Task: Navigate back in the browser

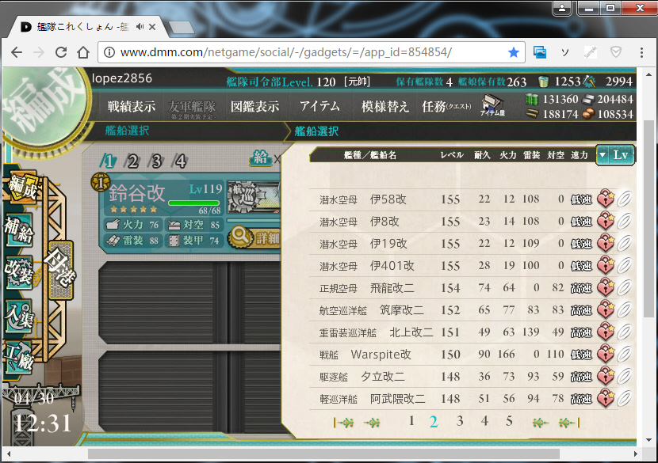Action: point(17,52)
